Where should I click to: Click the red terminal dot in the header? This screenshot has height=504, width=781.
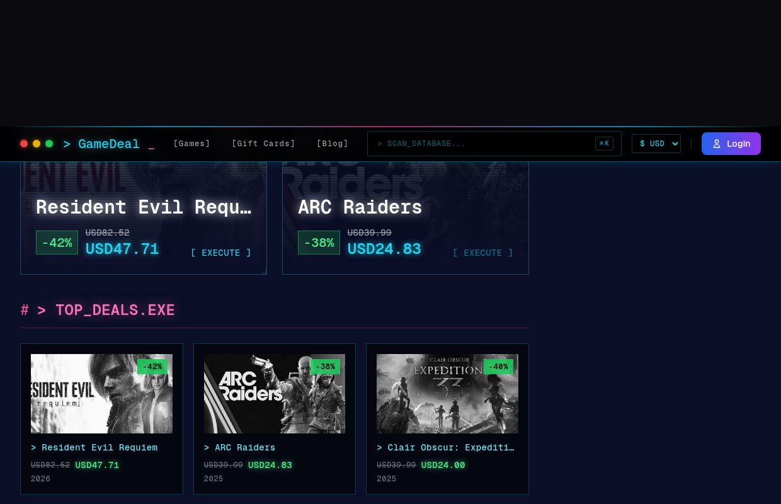point(24,143)
